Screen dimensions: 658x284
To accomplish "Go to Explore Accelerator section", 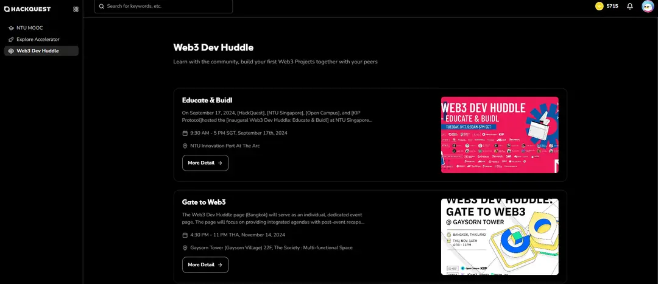I will pyautogui.click(x=38, y=40).
